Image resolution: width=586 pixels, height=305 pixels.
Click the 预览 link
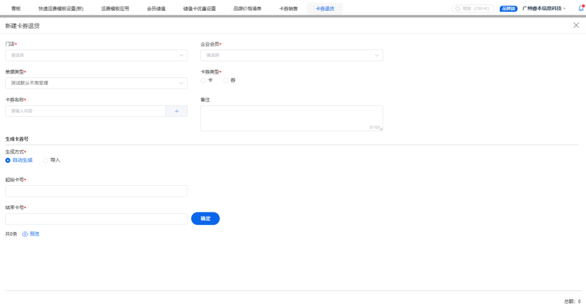click(35, 234)
